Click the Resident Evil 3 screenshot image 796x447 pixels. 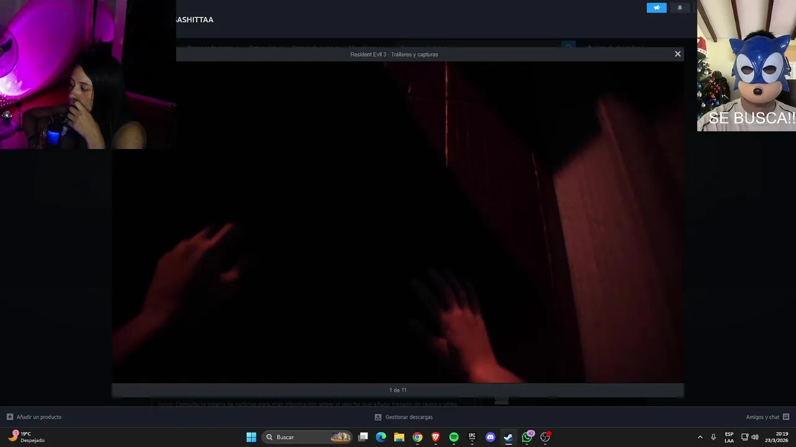click(398, 222)
